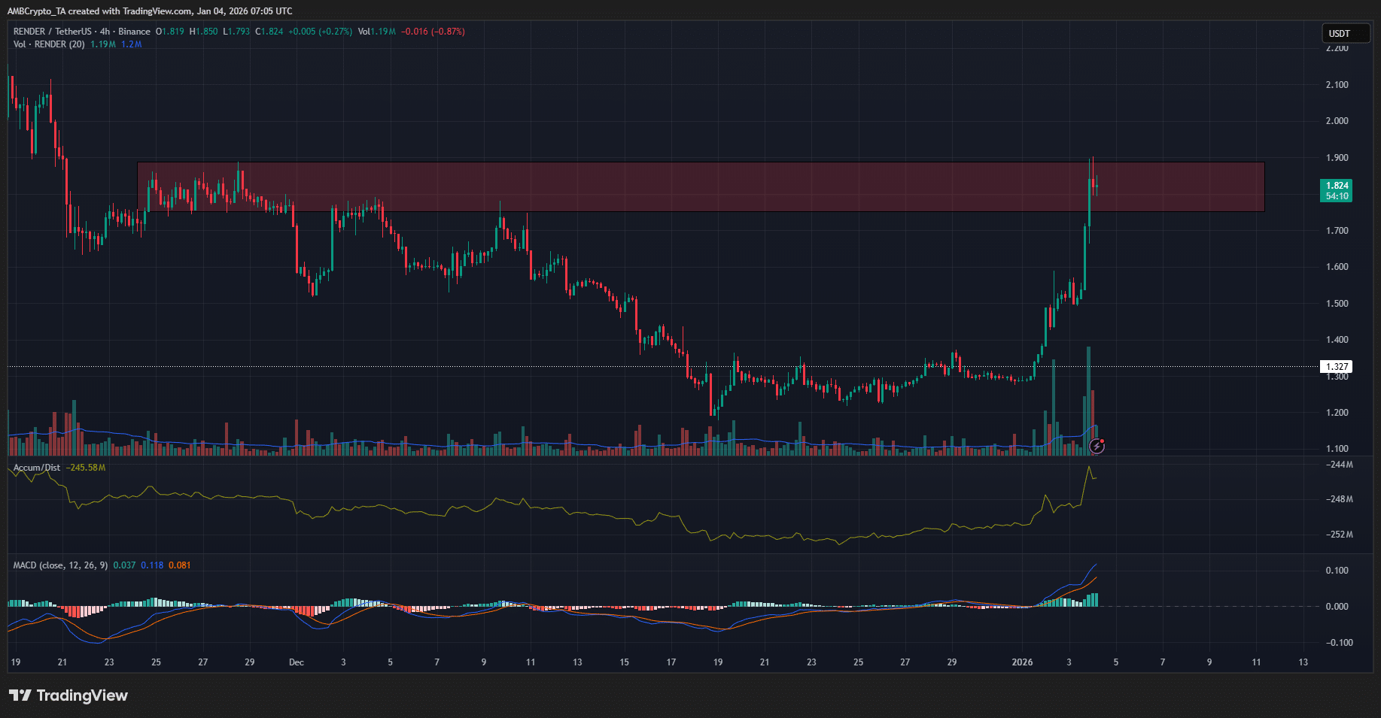Click the 2026 label on the time axis

pyautogui.click(x=1022, y=663)
